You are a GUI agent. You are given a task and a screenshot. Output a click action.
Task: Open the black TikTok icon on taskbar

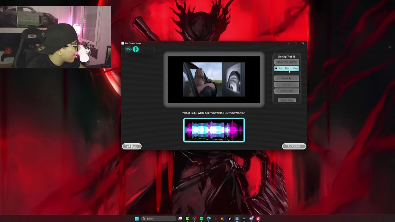(230, 219)
